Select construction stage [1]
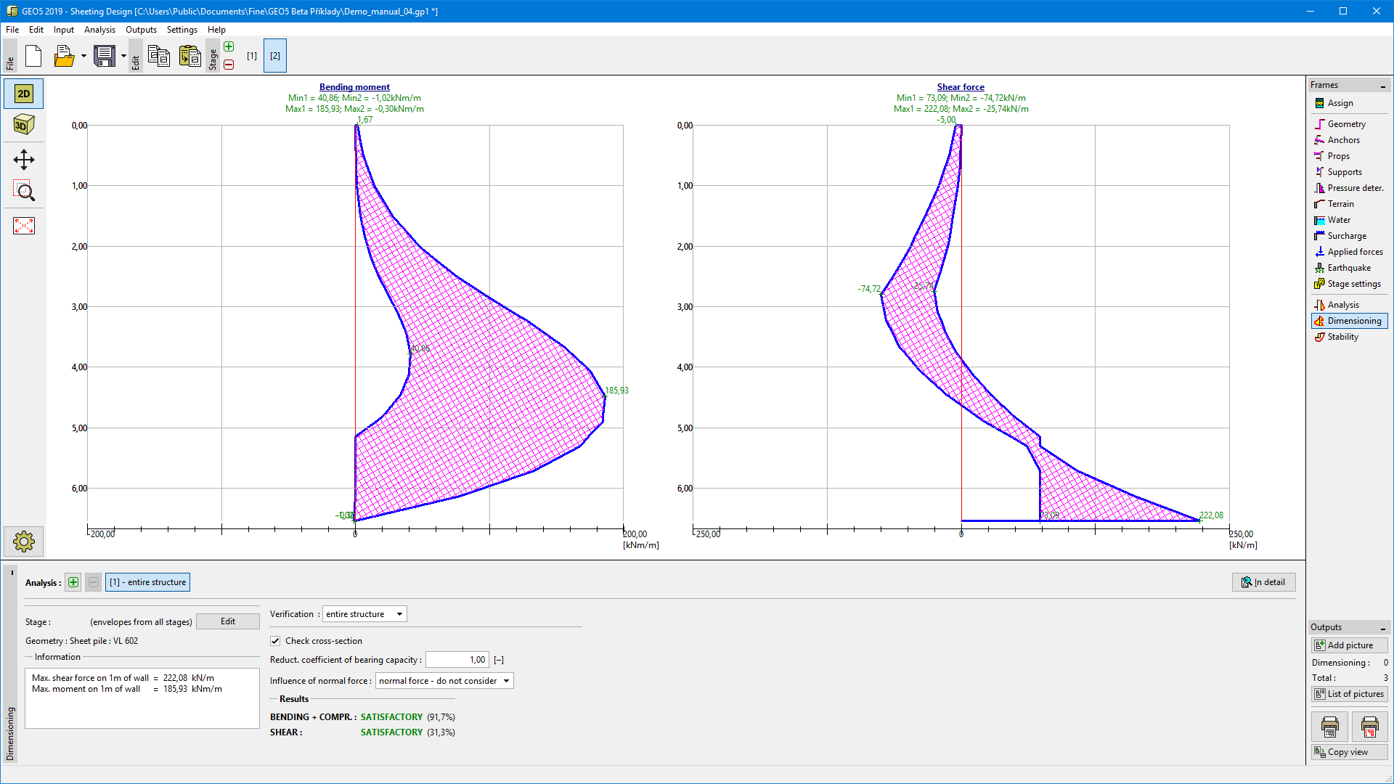The image size is (1394, 784). (x=251, y=56)
